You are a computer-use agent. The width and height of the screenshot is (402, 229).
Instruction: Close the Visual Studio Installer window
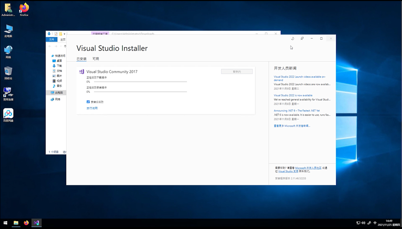pos(331,38)
